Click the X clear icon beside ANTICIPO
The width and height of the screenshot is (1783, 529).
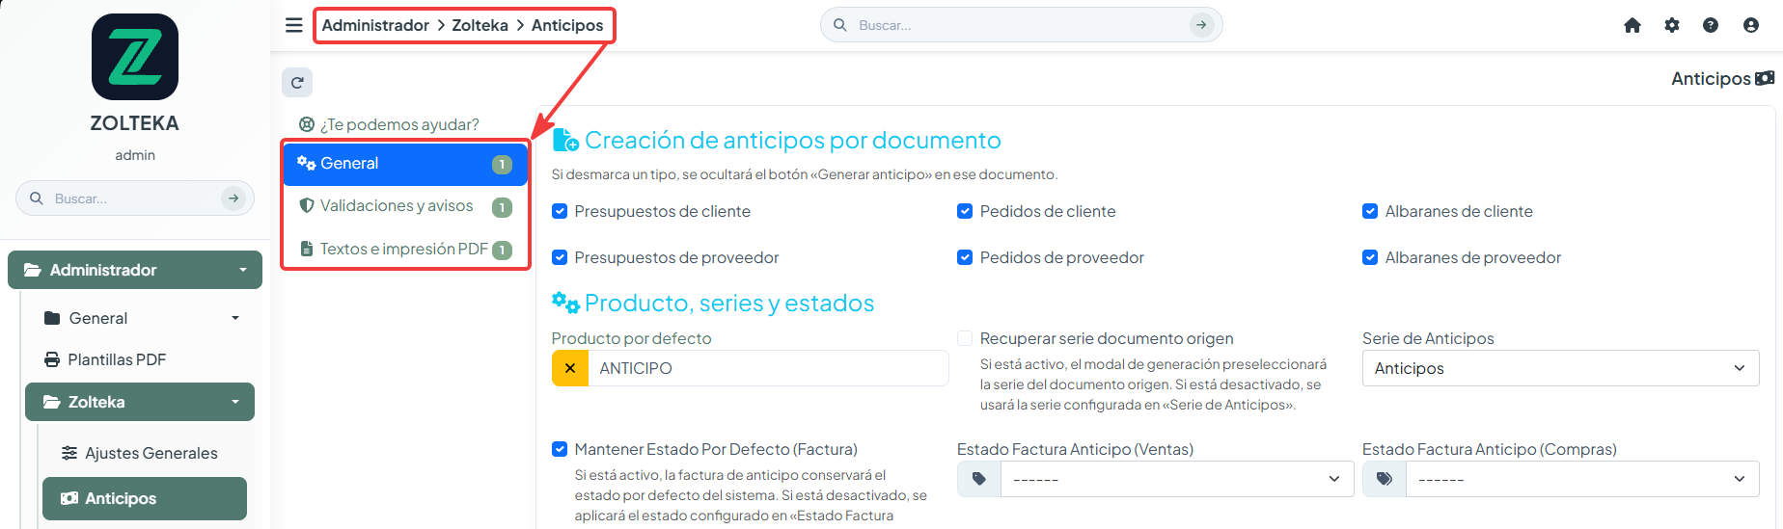(570, 368)
